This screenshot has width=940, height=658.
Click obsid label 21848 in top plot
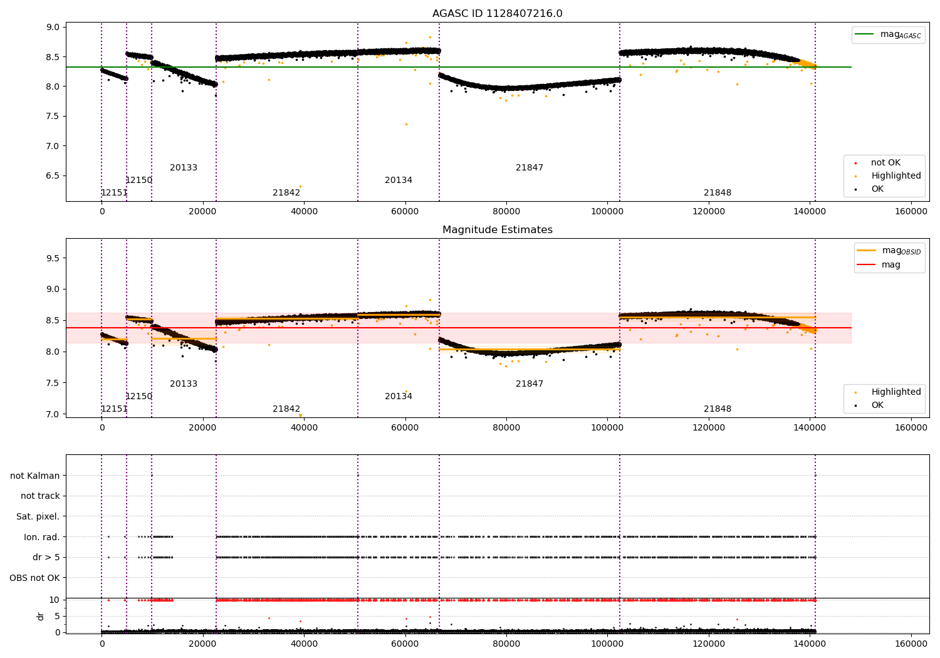coord(718,193)
